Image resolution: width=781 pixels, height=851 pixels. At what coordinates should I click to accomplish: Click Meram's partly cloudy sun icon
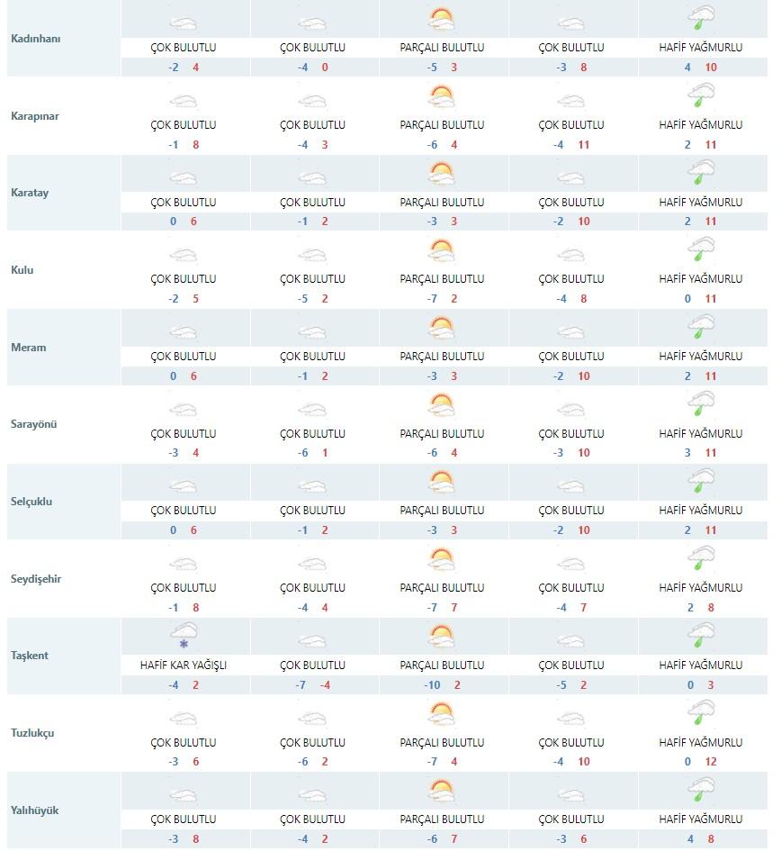(442, 329)
